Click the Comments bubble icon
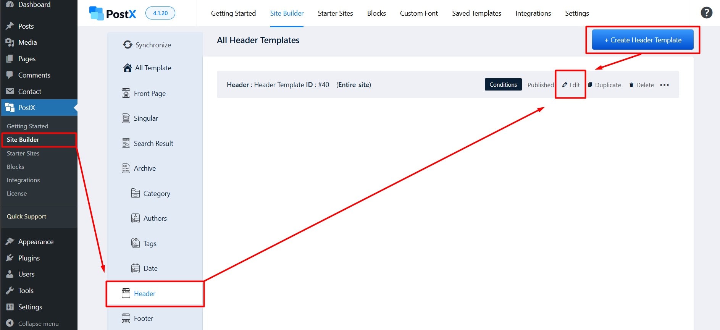720x330 pixels. pos(10,75)
